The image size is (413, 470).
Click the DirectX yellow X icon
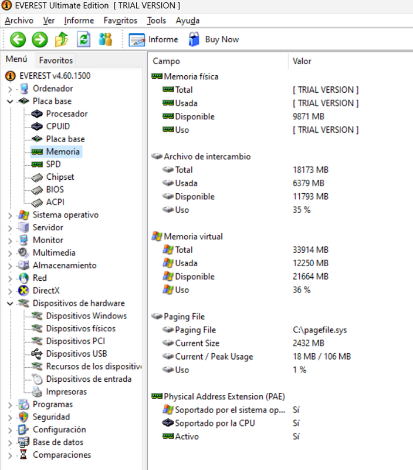point(23,290)
